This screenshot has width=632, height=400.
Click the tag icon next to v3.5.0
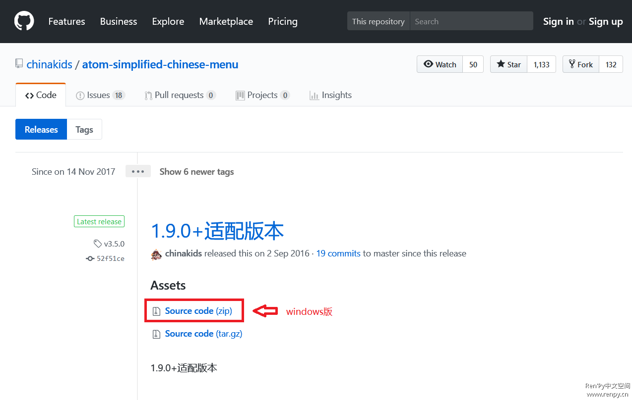point(97,244)
